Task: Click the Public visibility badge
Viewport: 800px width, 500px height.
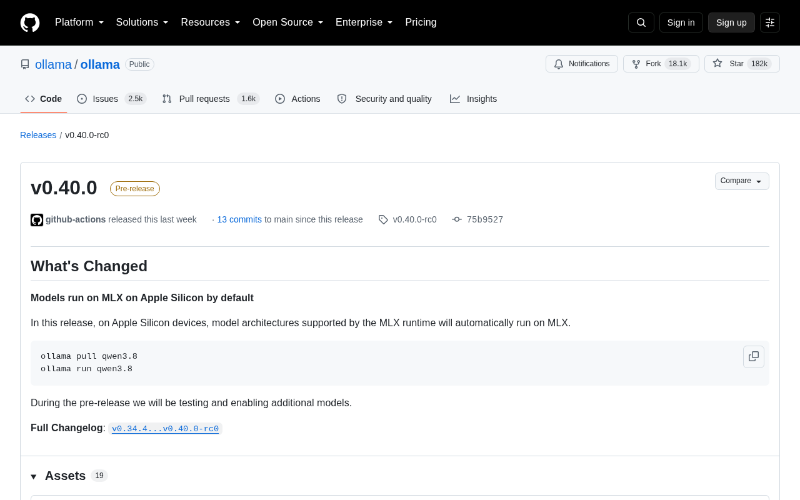Action: click(139, 64)
